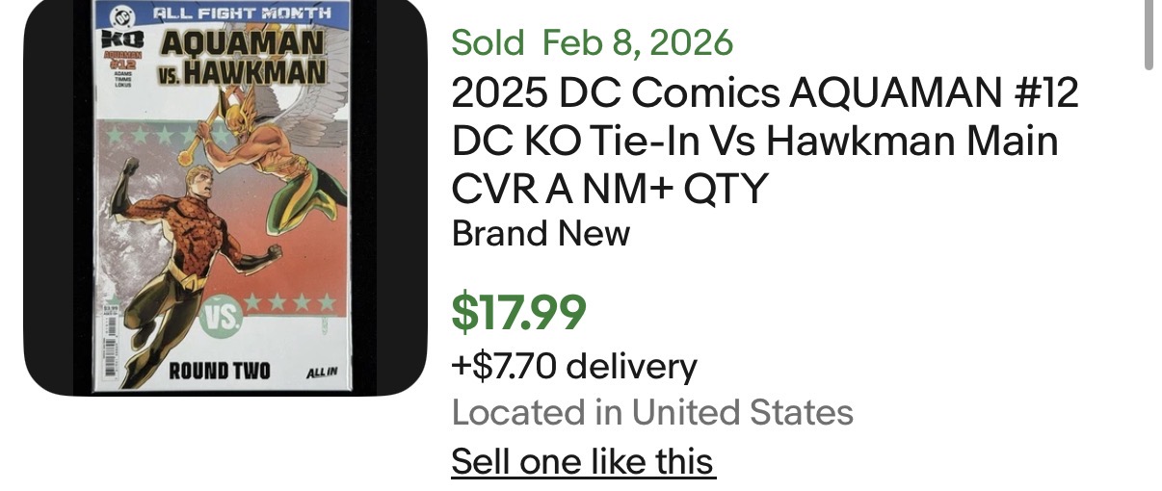The image size is (1162, 491).
Task: Click the +$7.70 delivery text
Action: tap(573, 366)
